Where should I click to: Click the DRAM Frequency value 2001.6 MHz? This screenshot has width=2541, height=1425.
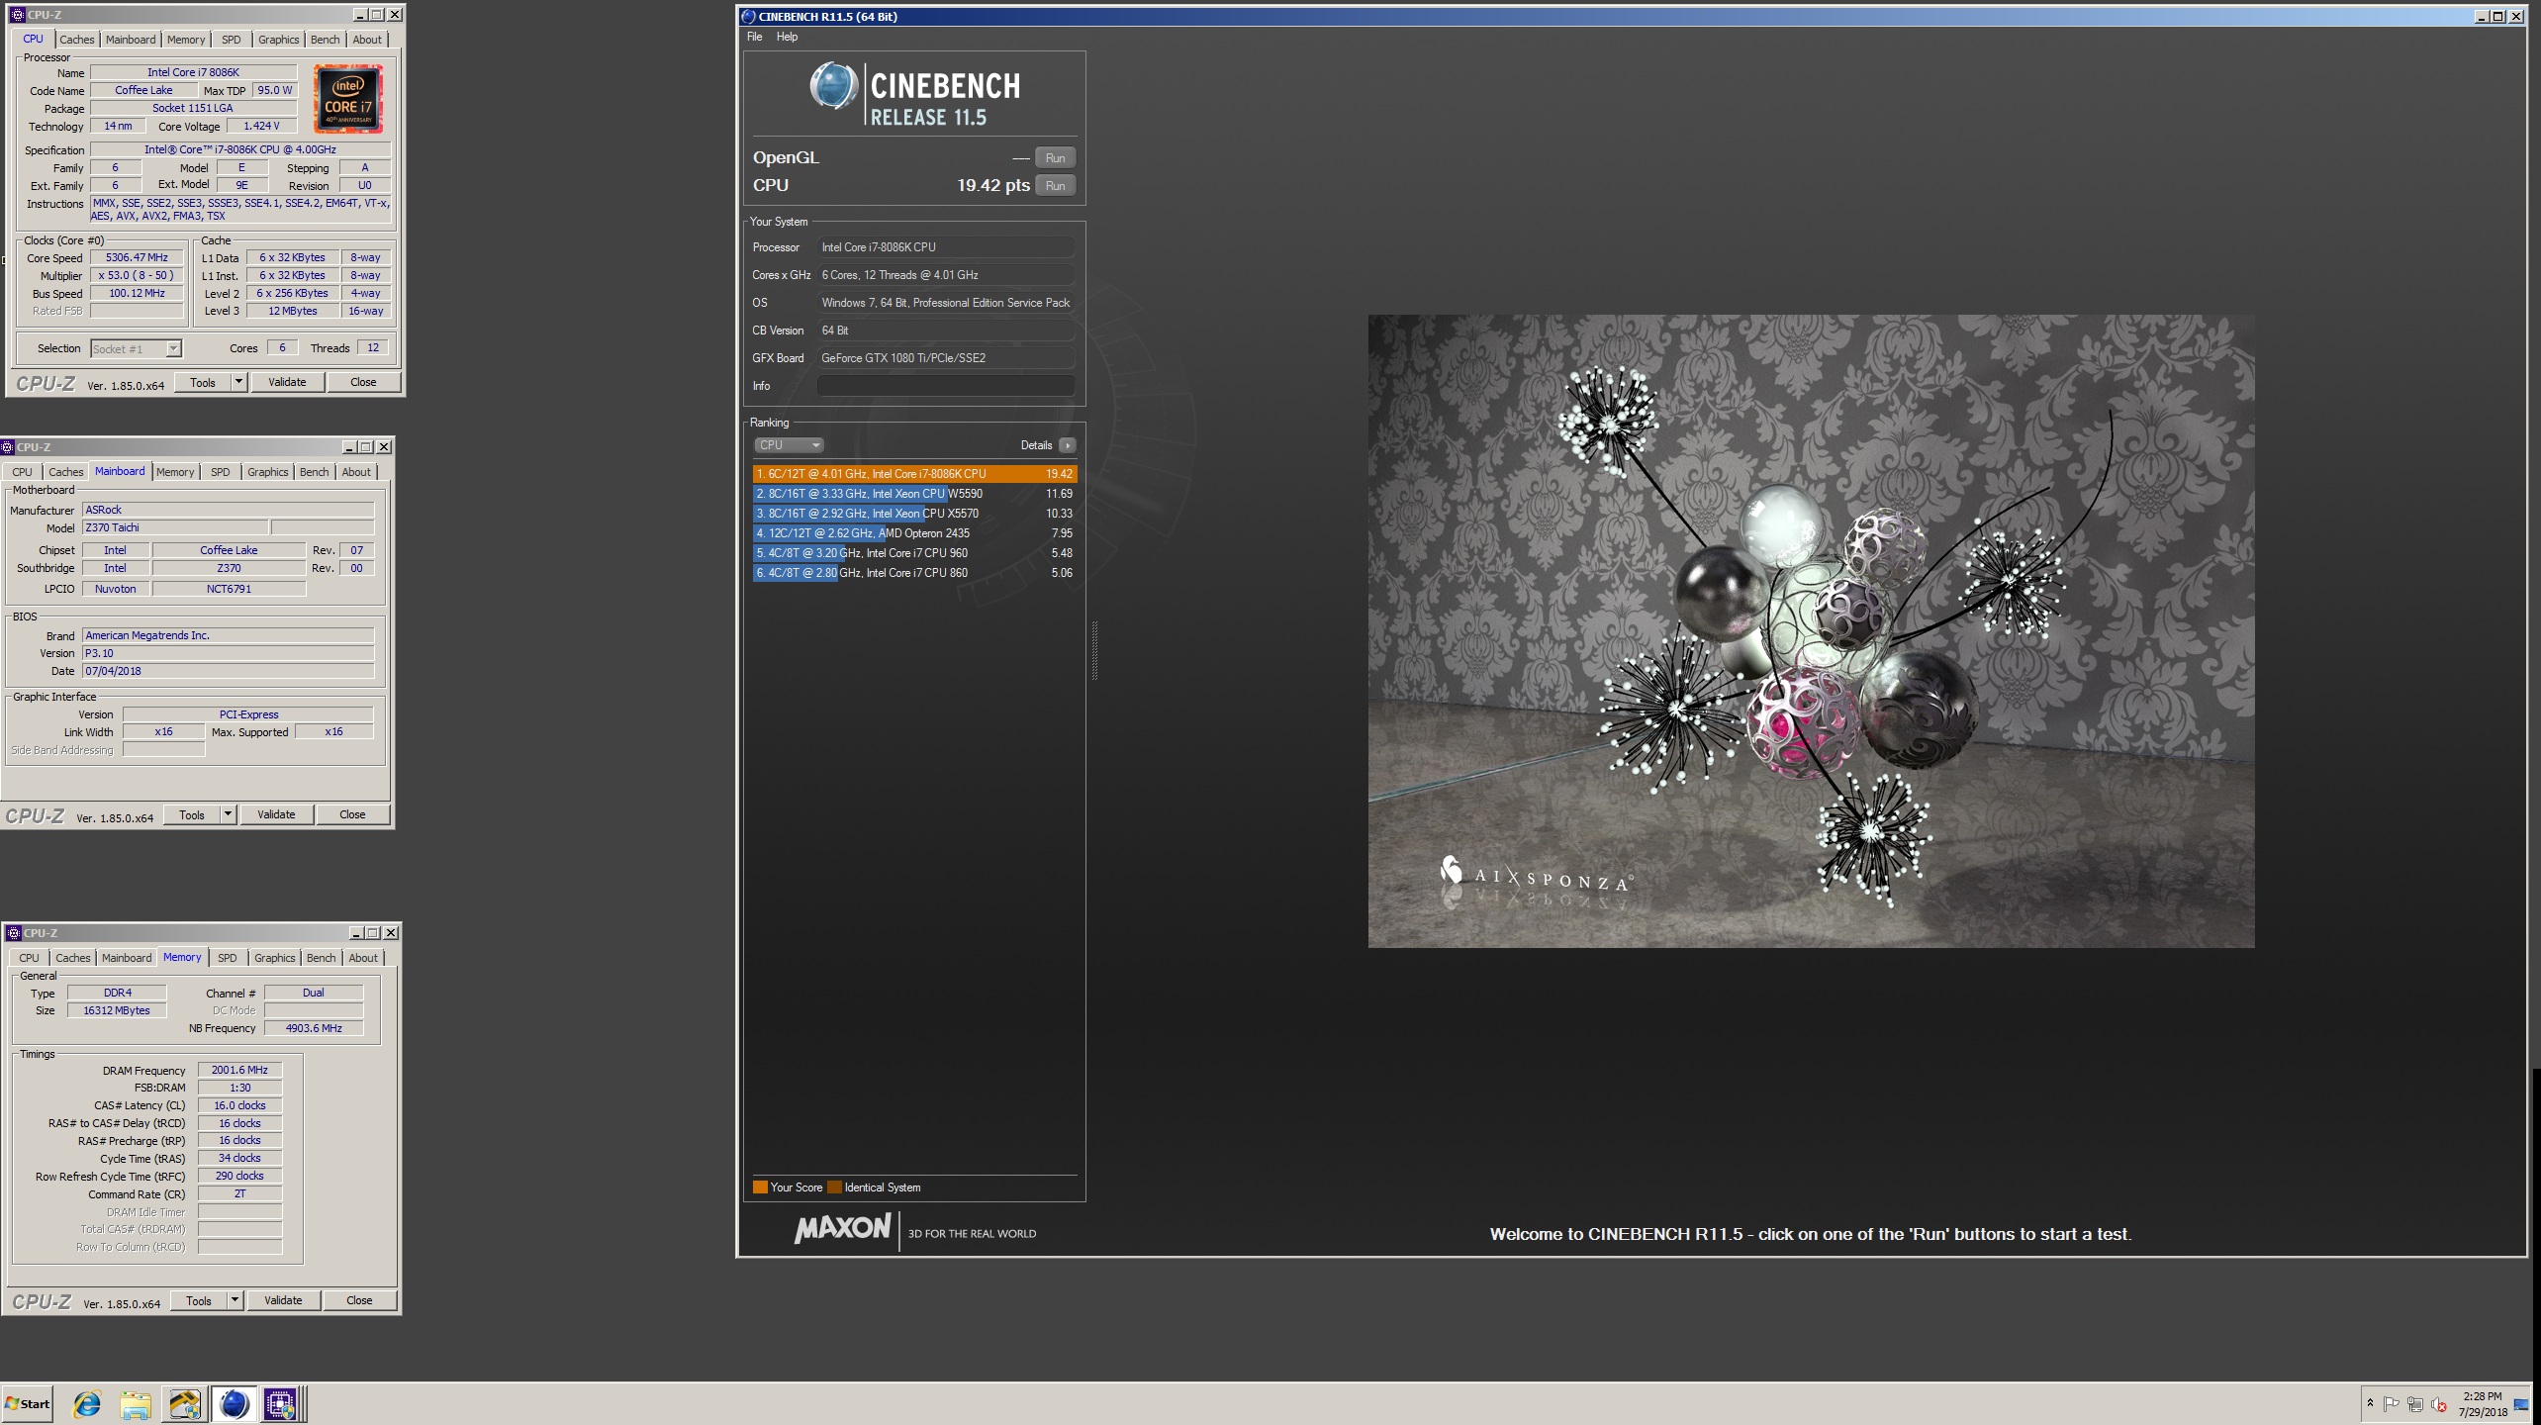coord(239,1070)
